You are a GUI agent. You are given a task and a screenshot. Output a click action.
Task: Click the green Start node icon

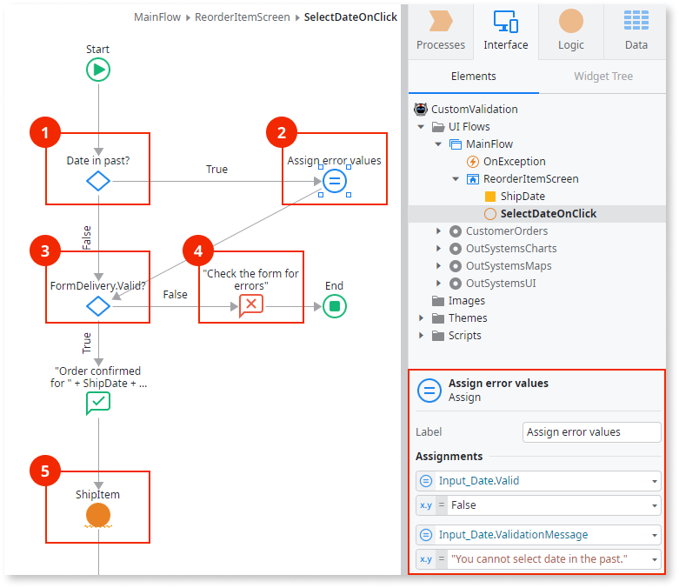click(x=98, y=70)
